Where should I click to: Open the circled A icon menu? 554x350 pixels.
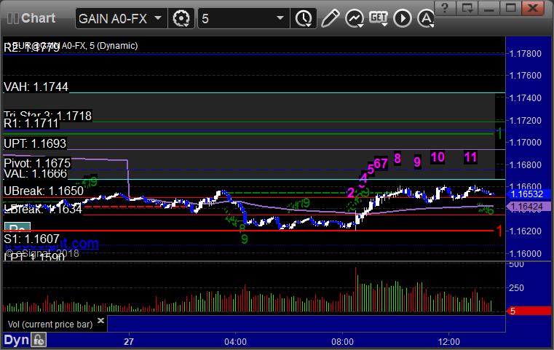click(x=426, y=18)
